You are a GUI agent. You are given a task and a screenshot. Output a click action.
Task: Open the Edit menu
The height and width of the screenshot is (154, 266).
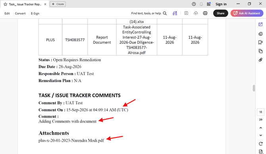7,13
